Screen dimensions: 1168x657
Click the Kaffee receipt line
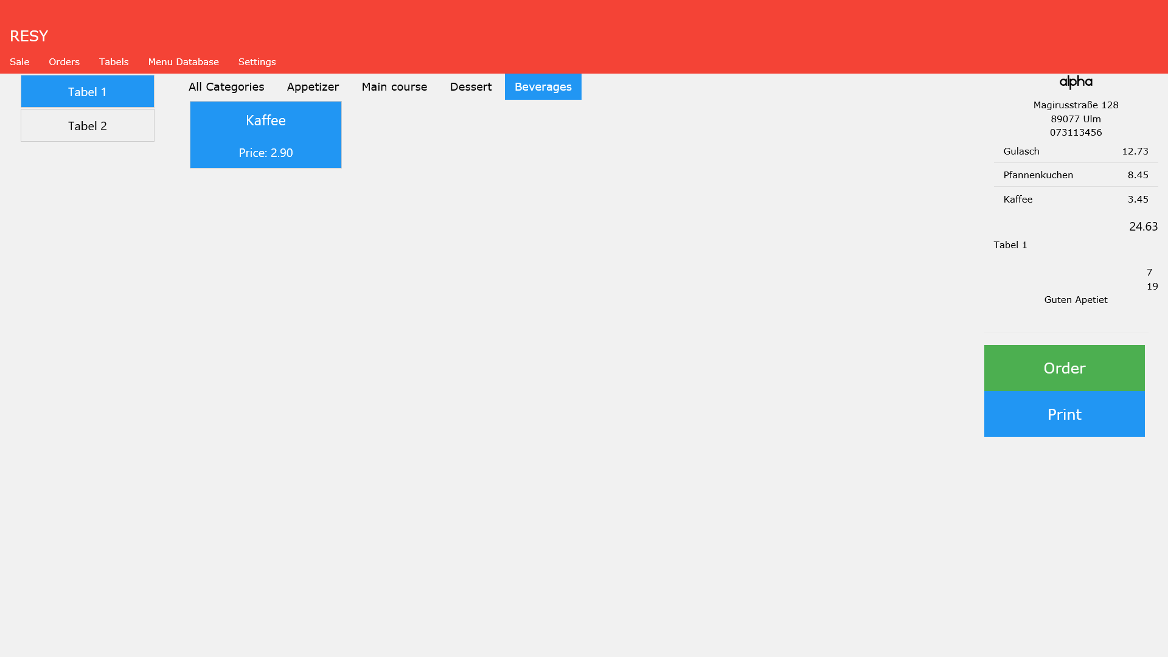point(1075,200)
